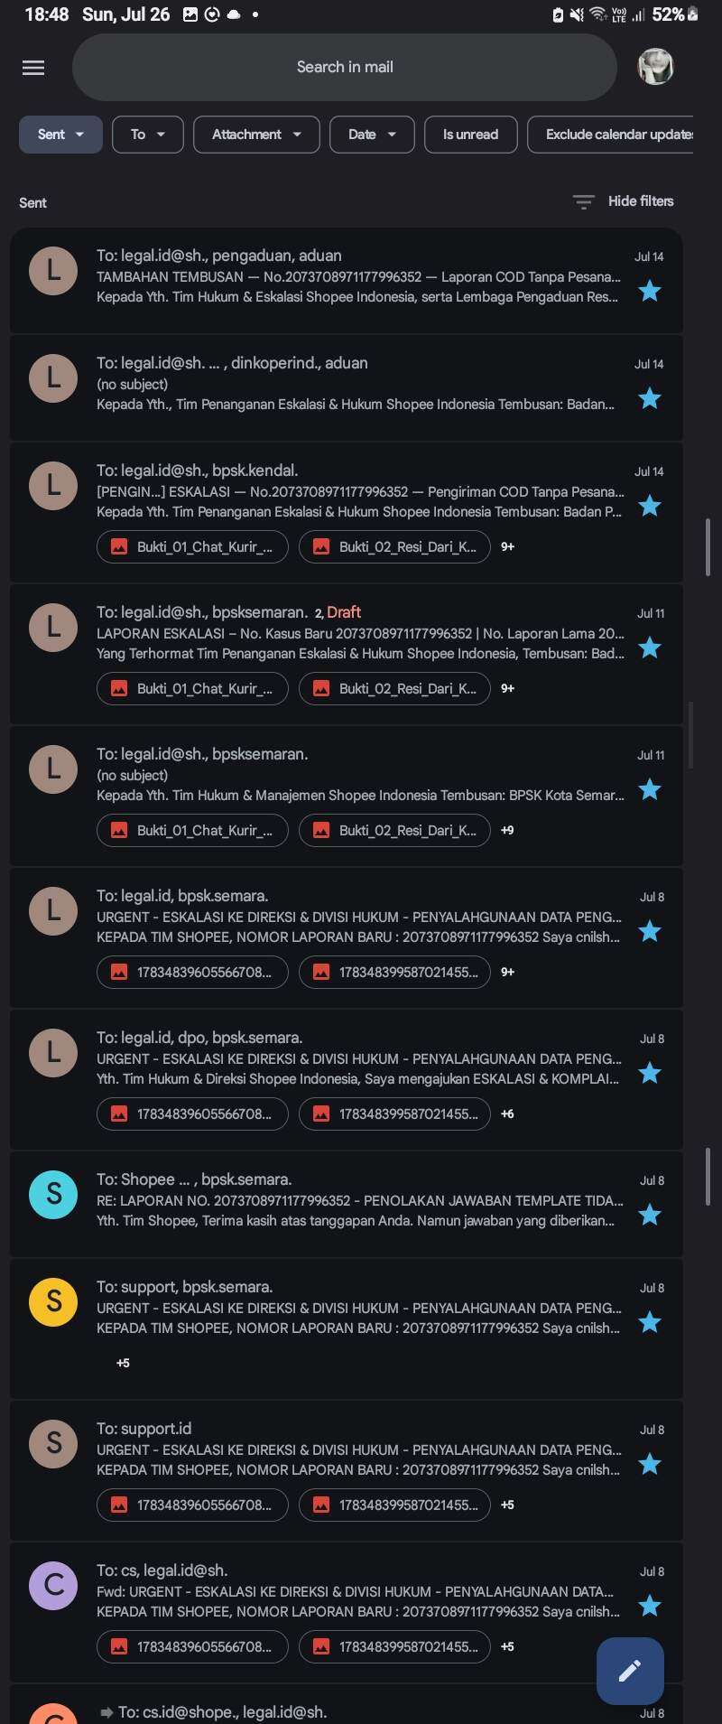Open Bukti_01_Chat_Kurir attachment in ESKALASI email
The height and width of the screenshot is (1724, 722).
tap(192, 546)
